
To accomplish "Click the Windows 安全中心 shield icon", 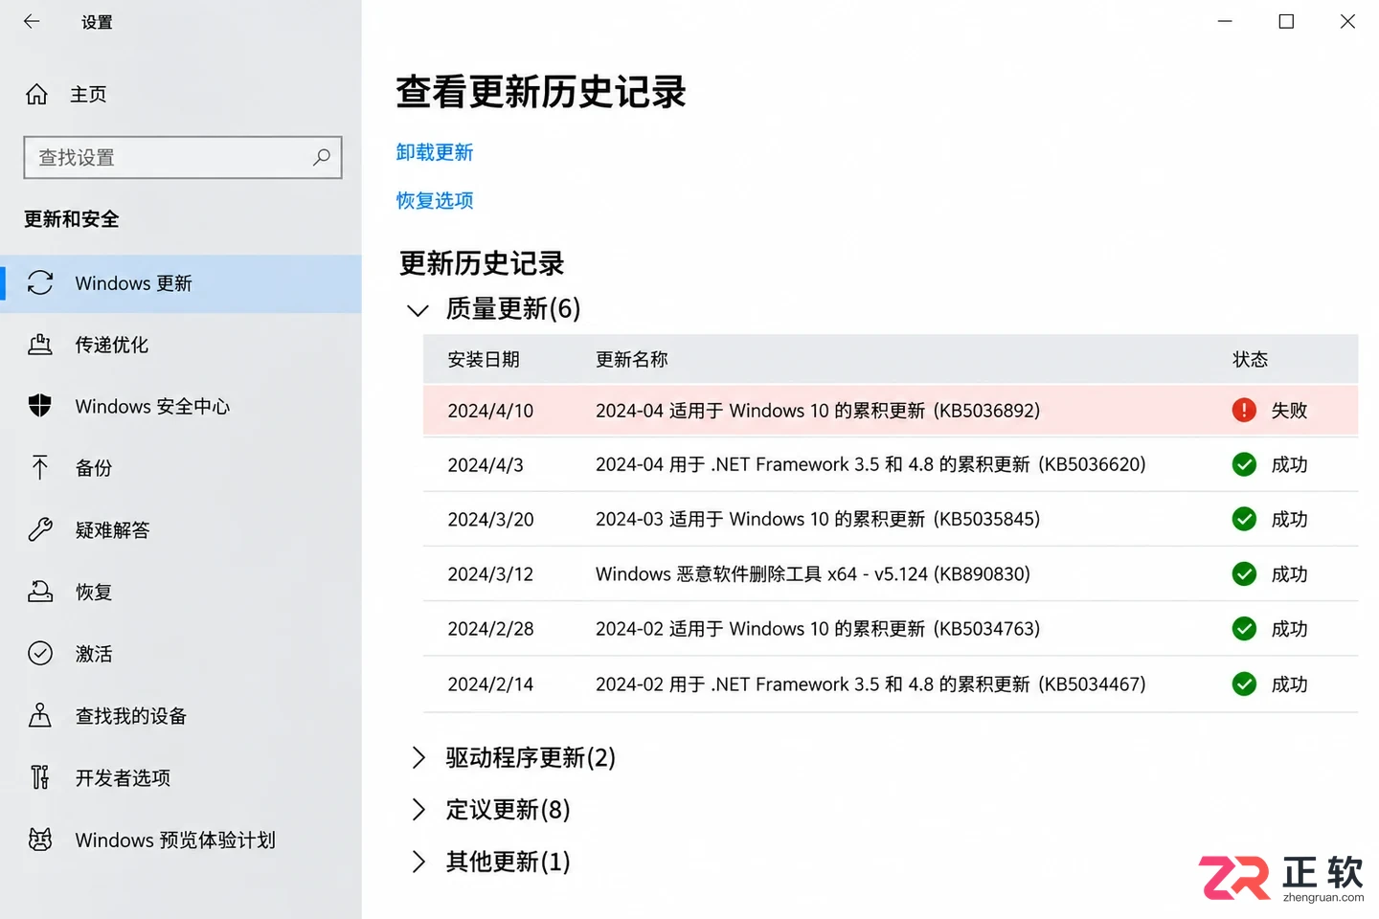I will coord(40,406).
